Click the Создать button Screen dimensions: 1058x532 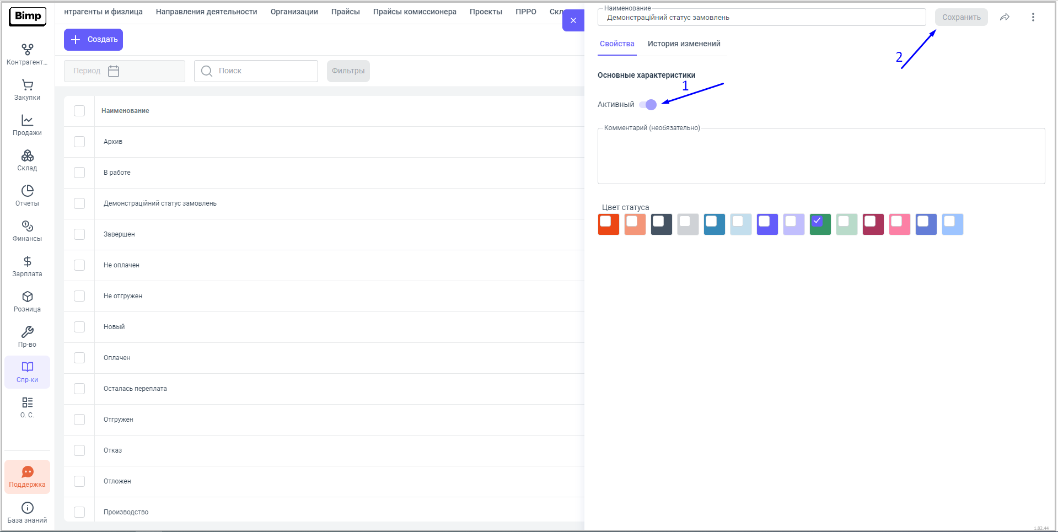click(x=93, y=40)
